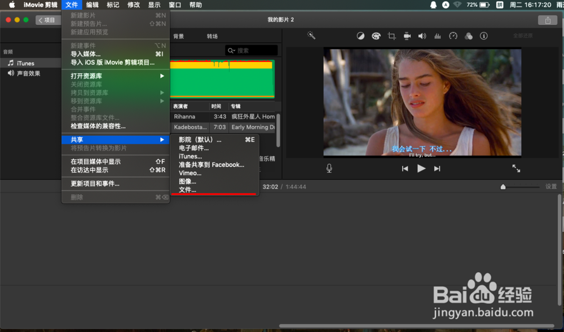Screen dimensions: 564x332
Task: Choose 准备共享到 Facebook...
Action: (x=215, y=165)
